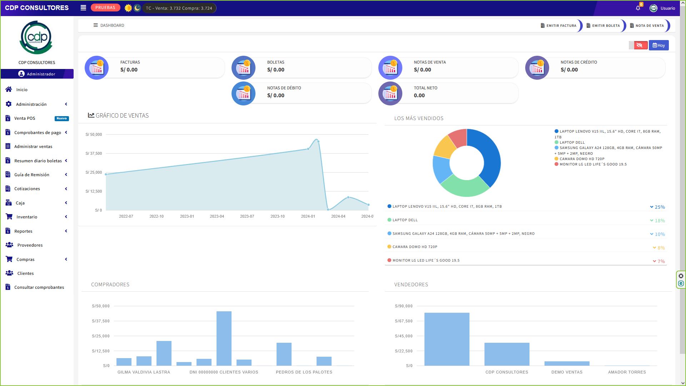This screenshot has width=686, height=386.
Task: Click the Clientes icon in the sidebar
Action: pos(10,273)
